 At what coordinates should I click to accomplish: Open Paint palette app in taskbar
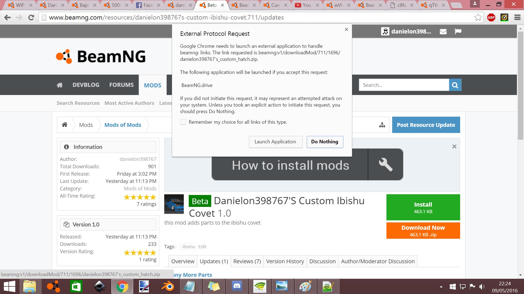tap(305, 287)
